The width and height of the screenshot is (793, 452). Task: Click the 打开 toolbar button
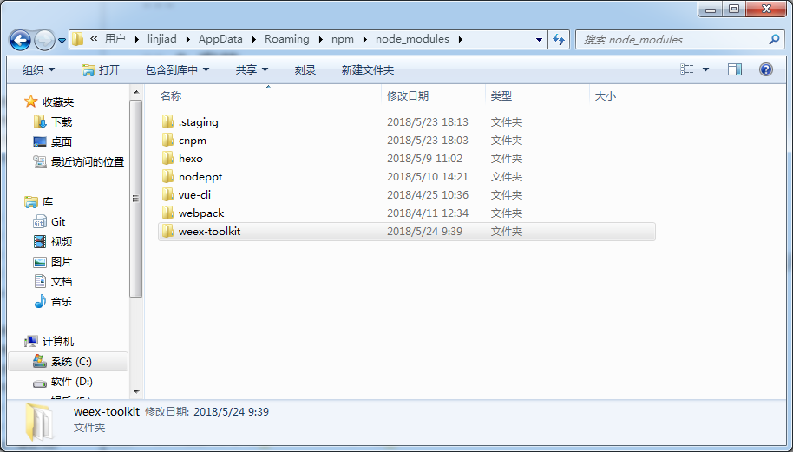tap(101, 69)
